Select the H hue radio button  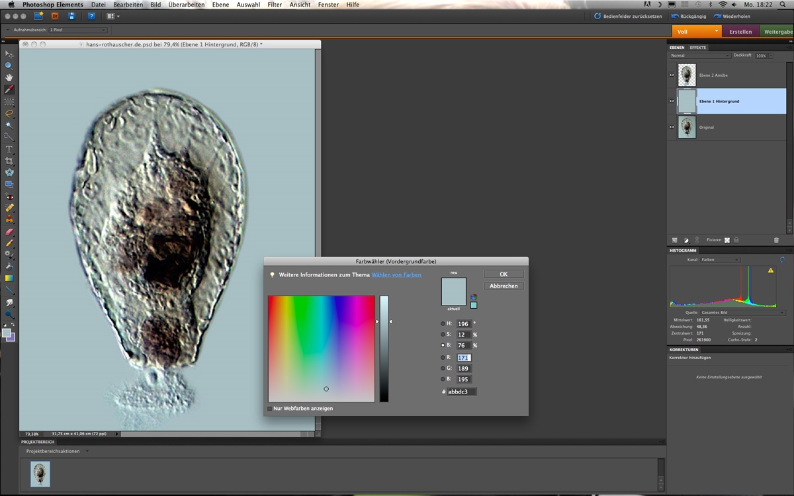point(443,324)
